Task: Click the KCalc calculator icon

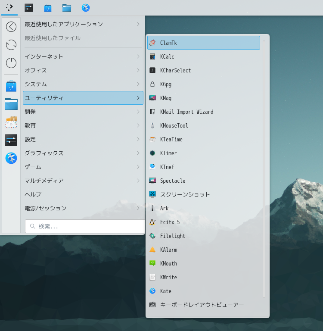Action: (152, 56)
